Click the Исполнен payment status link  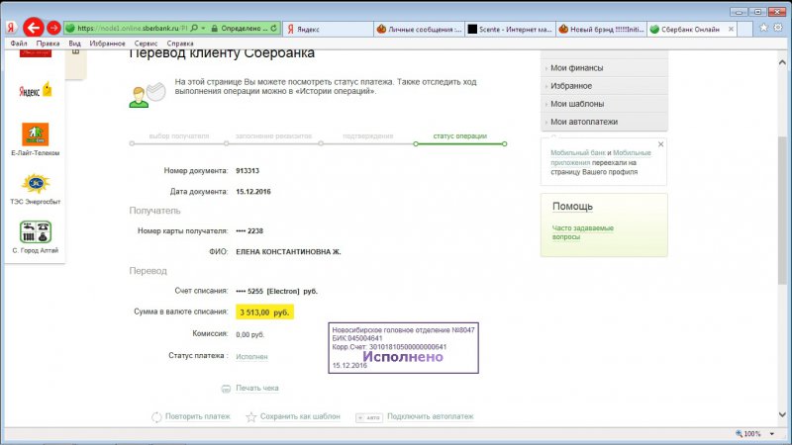(251, 357)
